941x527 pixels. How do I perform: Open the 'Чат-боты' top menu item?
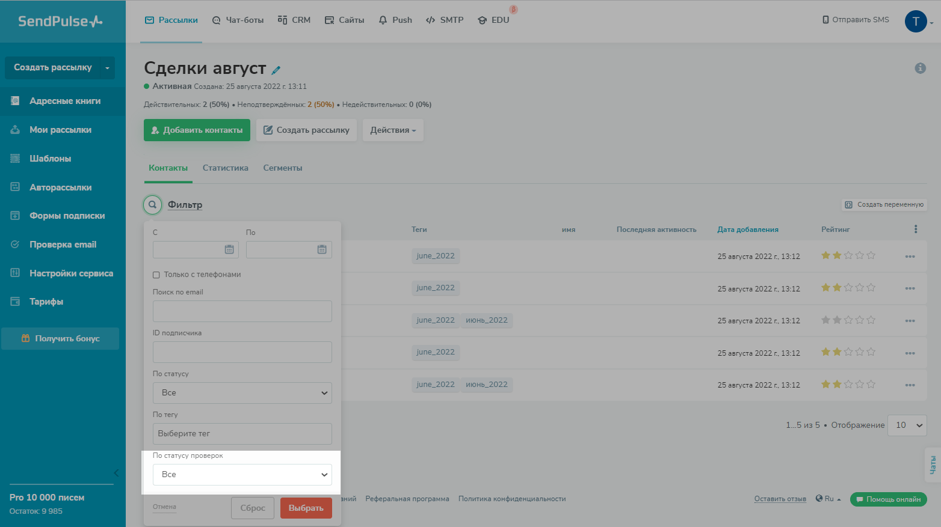pos(238,20)
